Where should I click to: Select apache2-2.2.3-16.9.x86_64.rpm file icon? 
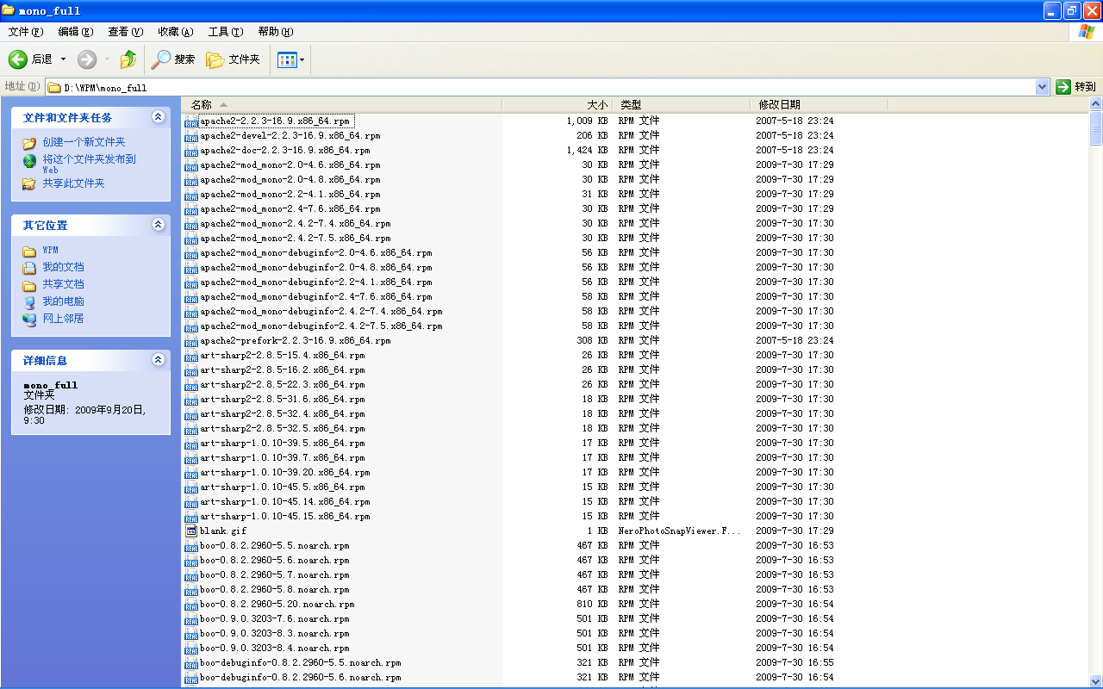tap(191, 121)
